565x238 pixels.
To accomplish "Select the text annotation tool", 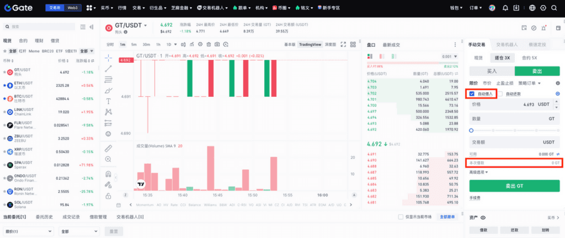I will [108, 101].
